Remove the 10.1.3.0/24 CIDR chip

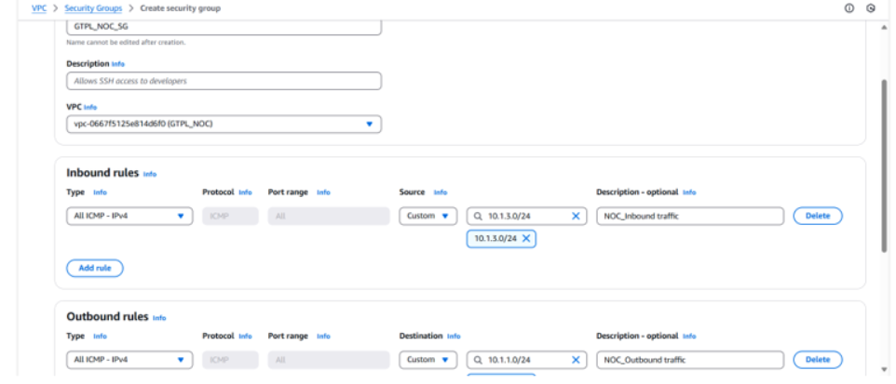[526, 238]
